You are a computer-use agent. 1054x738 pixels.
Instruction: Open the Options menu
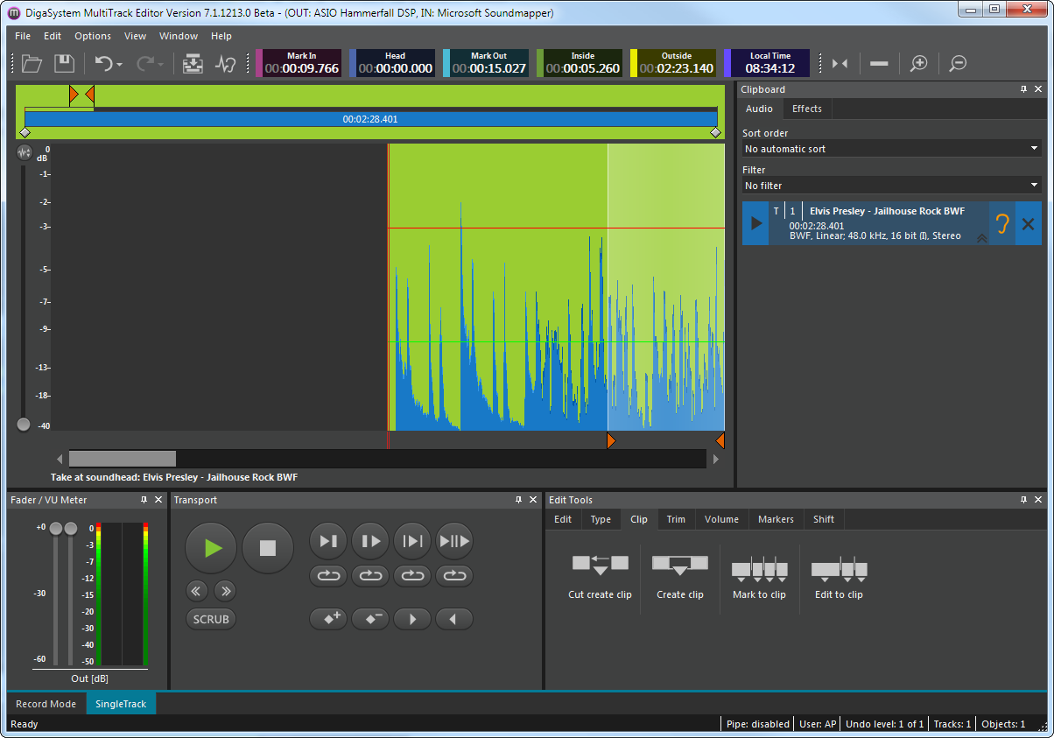click(93, 36)
